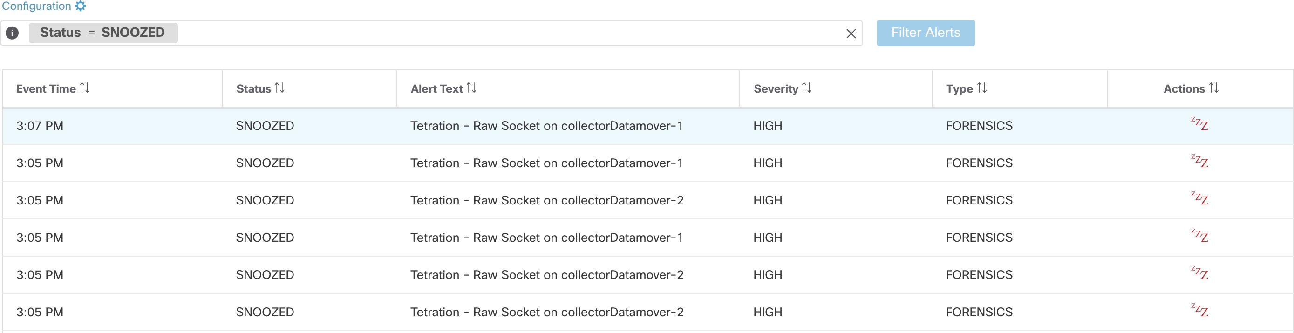Sort alerts by Type column
The image size is (1294, 333).
point(982,88)
